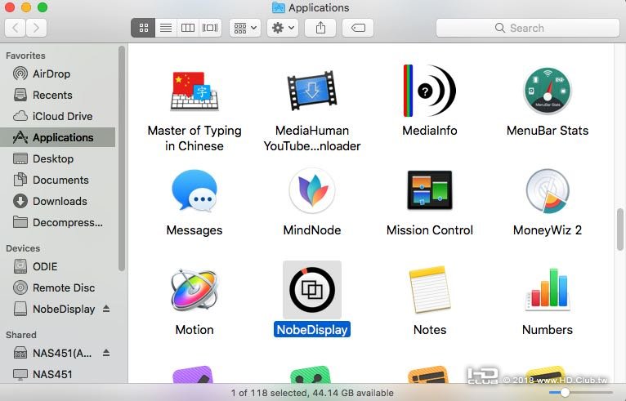The height and width of the screenshot is (401, 626).
Task: Select the MediaInfo app icon
Action: click(430, 91)
